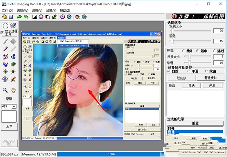
Task: Select the stamp in dashed circle tool
Action: pyautogui.click(x=5, y=79)
